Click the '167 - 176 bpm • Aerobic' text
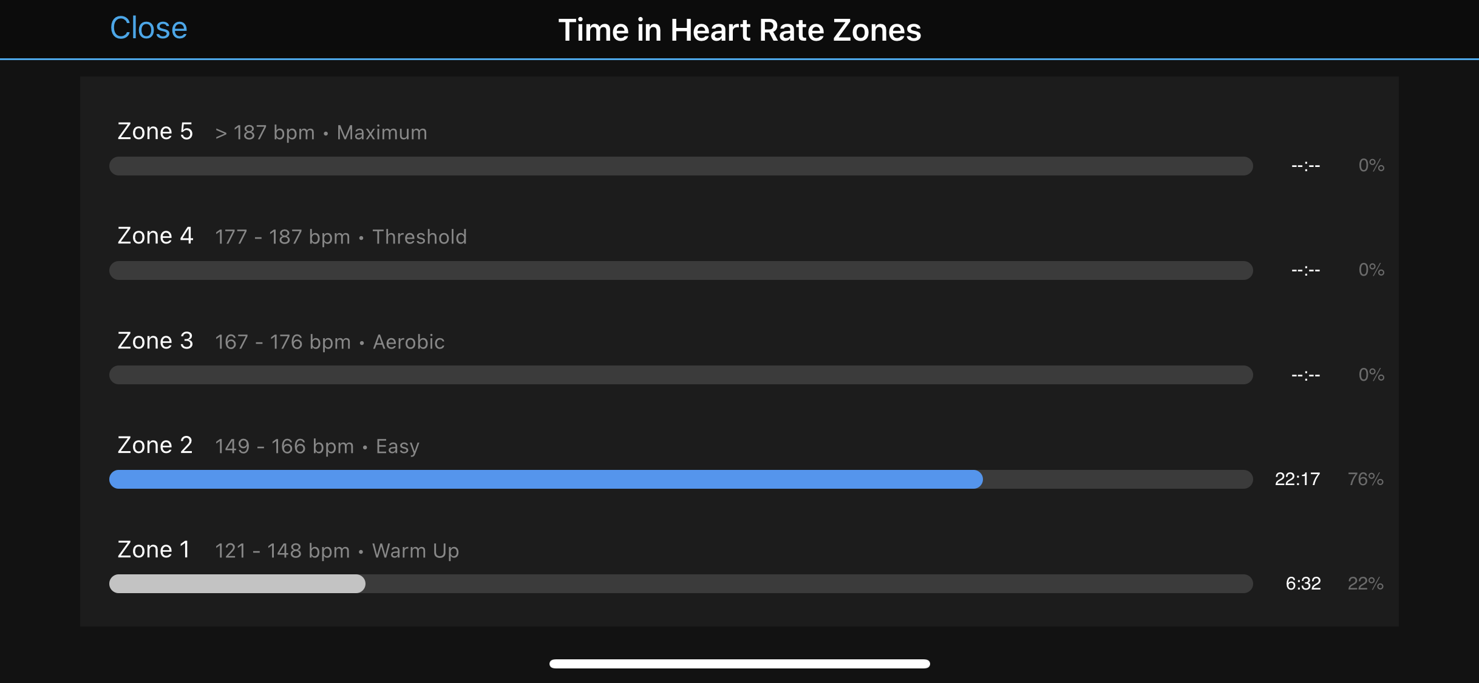The width and height of the screenshot is (1479, 683). click(x=330, y=342)
